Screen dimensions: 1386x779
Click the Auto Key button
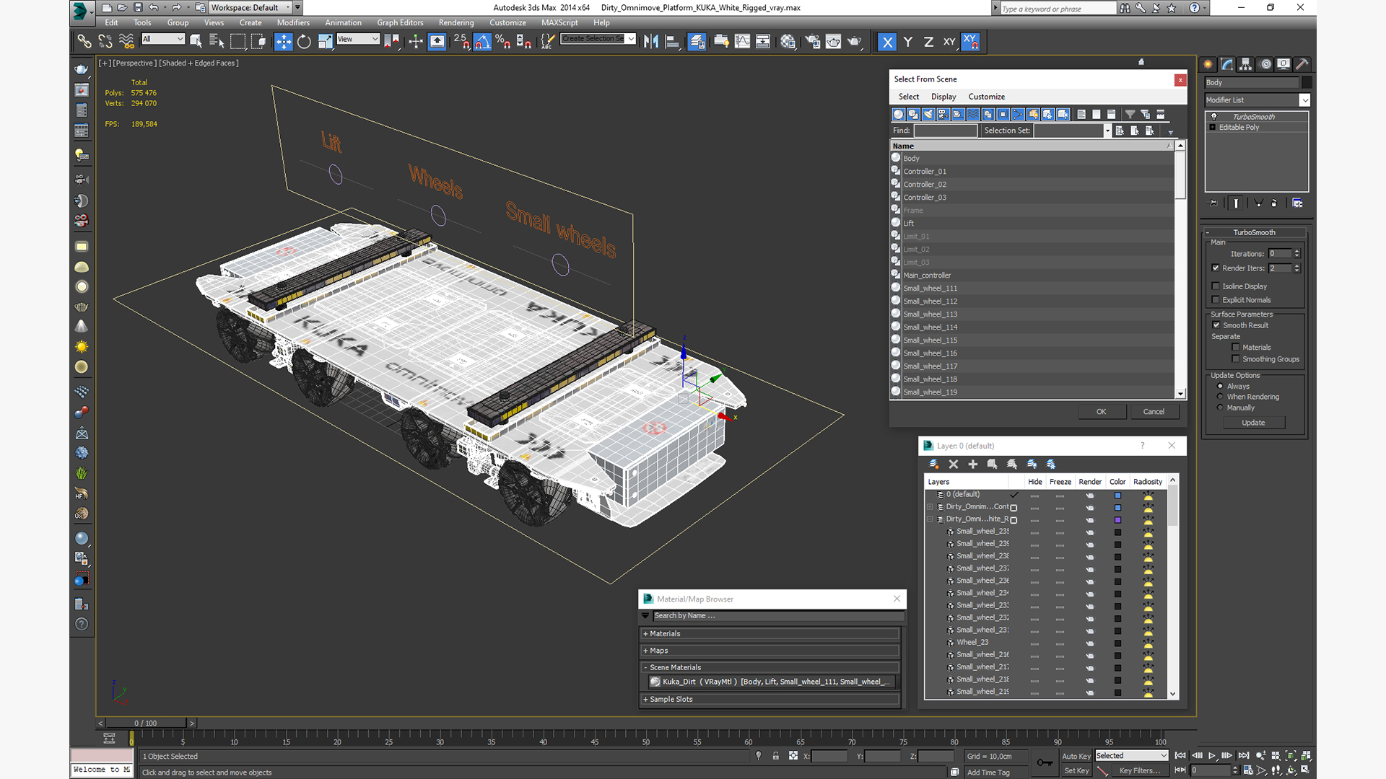(x=1076, y=756)
